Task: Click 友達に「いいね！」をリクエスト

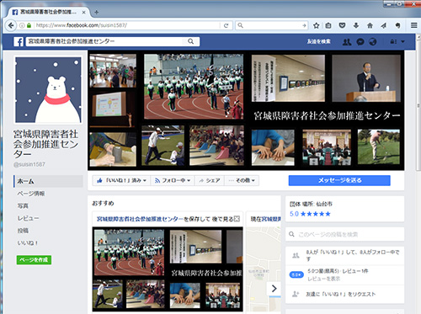Action: 340,295
